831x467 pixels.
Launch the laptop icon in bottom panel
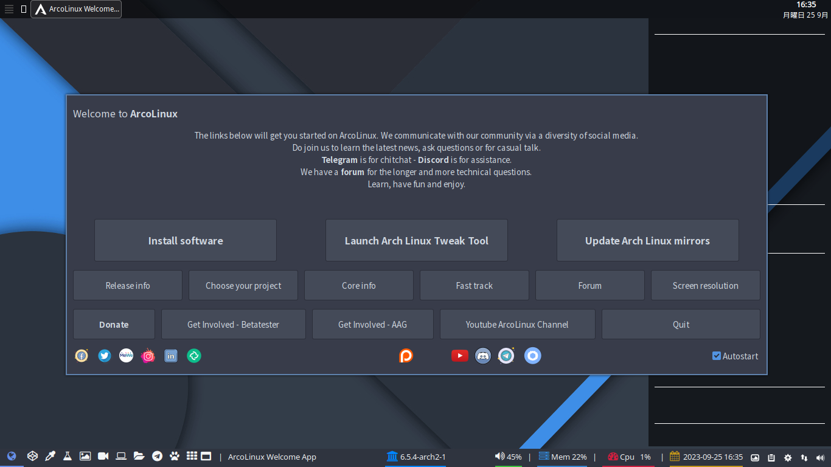(x=121, y=456)
